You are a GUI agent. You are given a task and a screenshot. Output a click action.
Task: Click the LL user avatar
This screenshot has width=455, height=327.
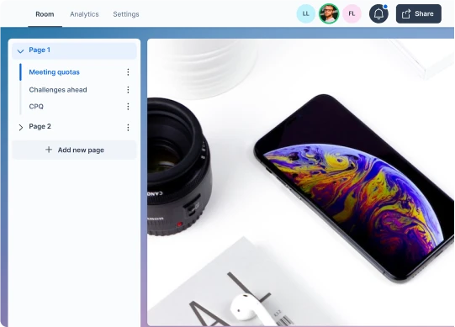click(x=305, y=13)
